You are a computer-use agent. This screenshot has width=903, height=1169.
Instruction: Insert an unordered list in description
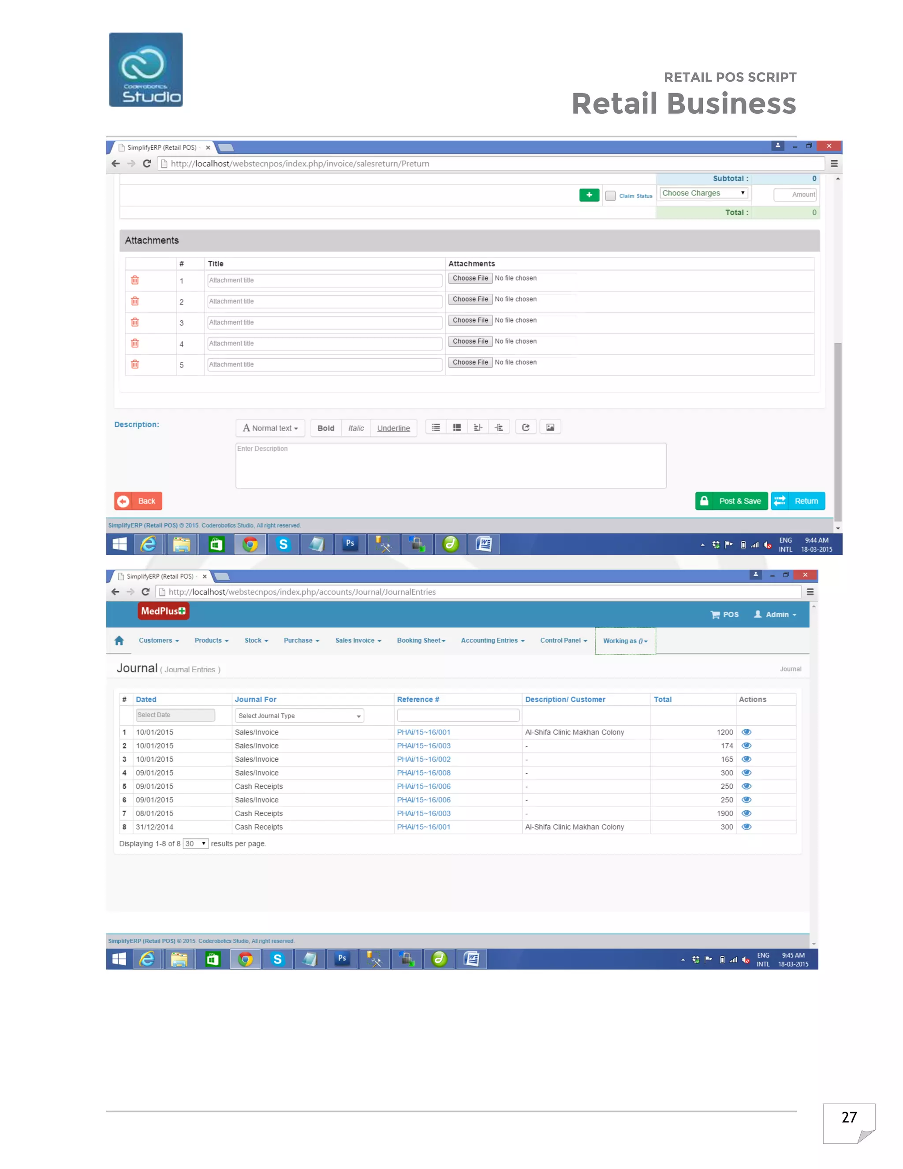coord(436,427)
